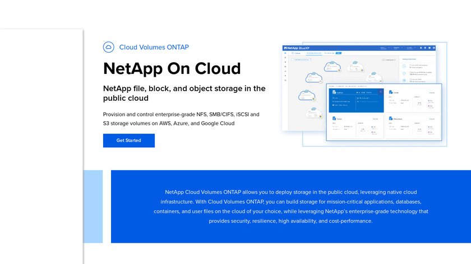471x264 pixels.
Task: Click the NetApp On Cloud heading
Action: [x=172, y=69]
